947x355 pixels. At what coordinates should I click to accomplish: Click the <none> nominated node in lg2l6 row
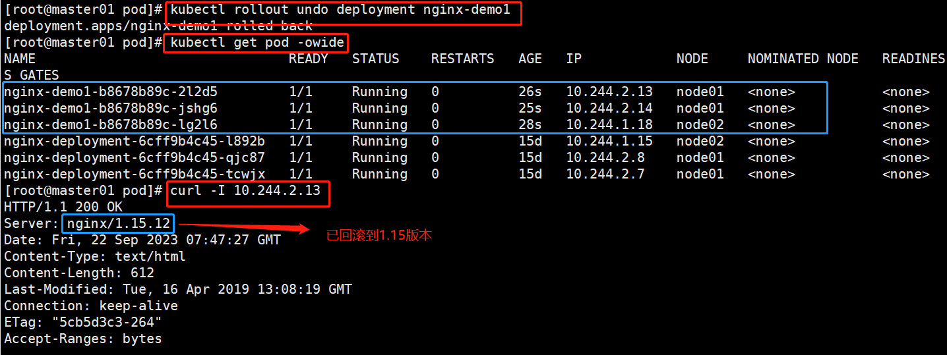772,124
